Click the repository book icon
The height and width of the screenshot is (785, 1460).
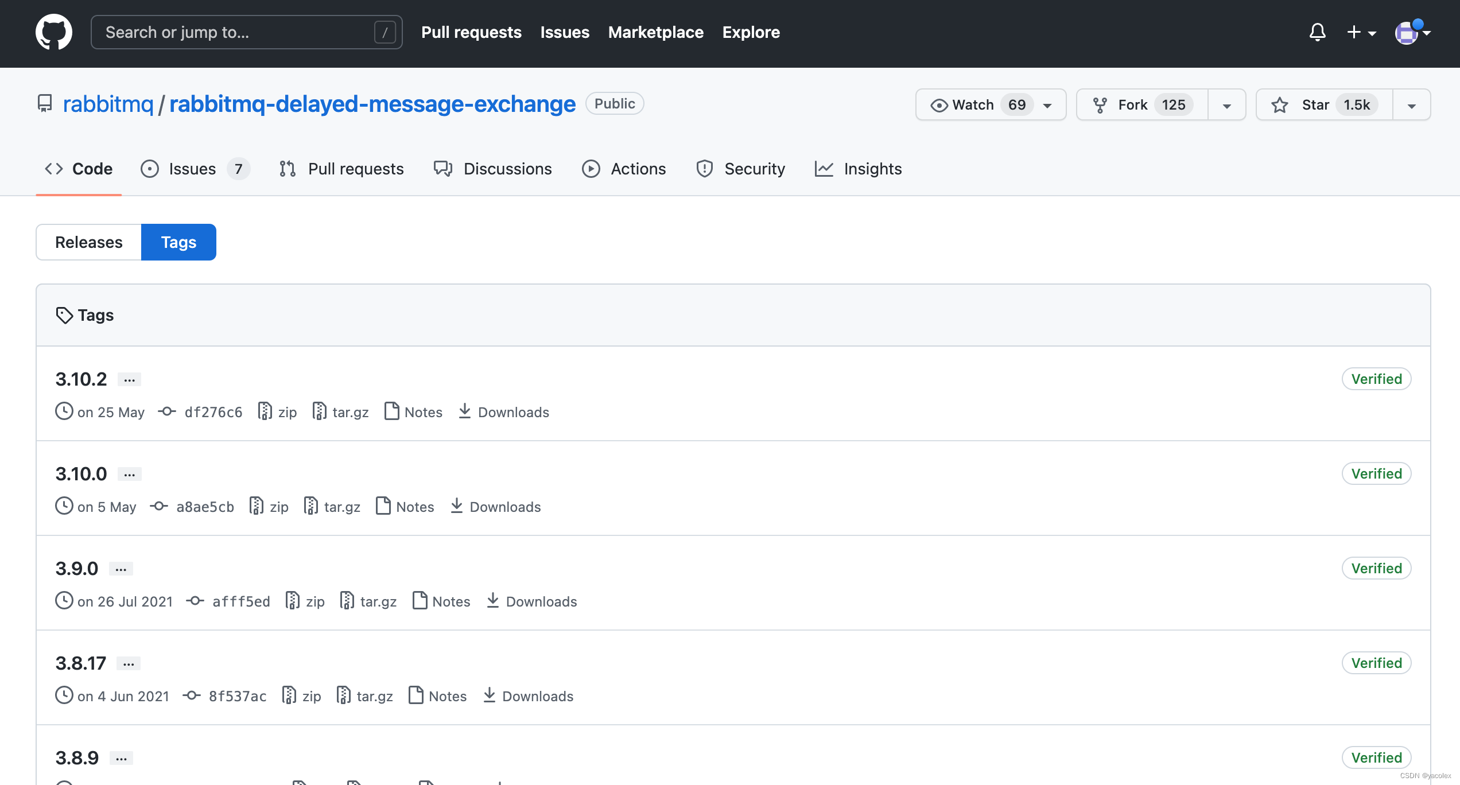[x=44, y=104]
